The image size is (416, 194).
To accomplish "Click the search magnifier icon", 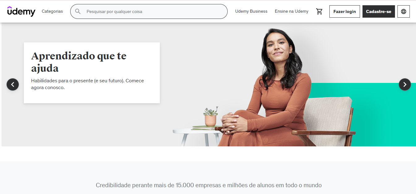I will (x=78, y=11).
